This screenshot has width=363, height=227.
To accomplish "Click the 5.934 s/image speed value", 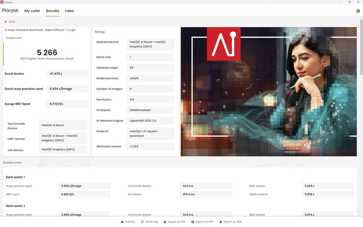I will (x=68, y=89).
